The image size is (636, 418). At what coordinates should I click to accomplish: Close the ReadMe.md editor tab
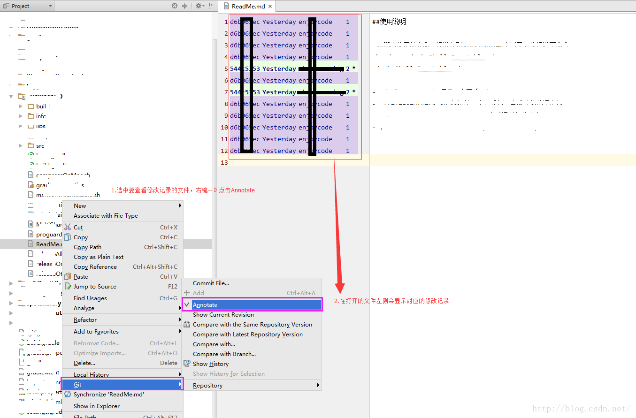point(270,7)
